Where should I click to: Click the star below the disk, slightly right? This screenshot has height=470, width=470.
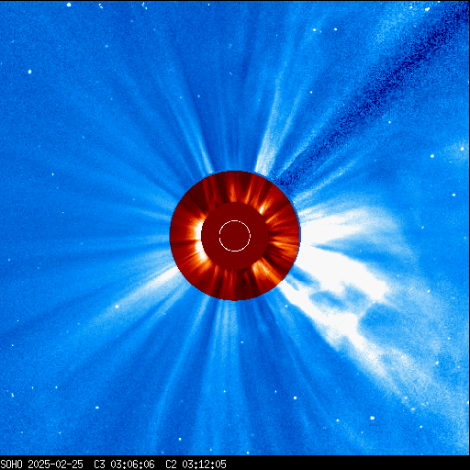click(295, 397)
